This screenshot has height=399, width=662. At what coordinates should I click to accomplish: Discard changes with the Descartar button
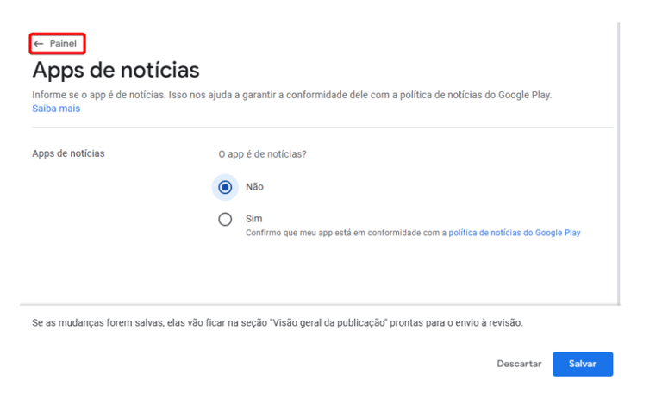tap(519, 364)
